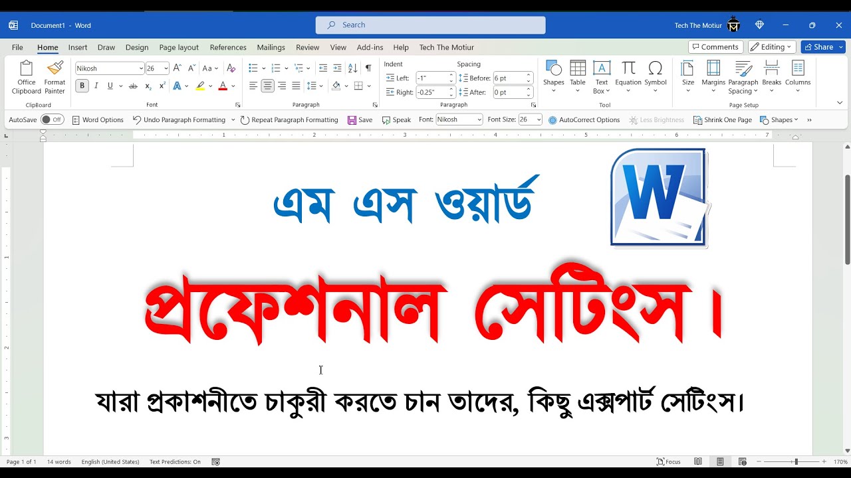The width and height of the screenshot is (851, 478).
Task: Apply text effects glowing A icon
Action: click(x=177, y=86)
